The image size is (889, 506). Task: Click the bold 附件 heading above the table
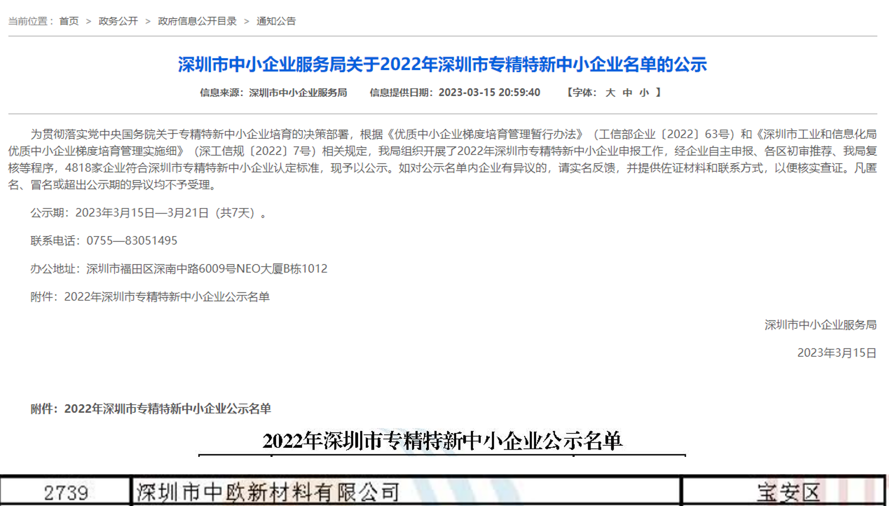pos(150,409)
